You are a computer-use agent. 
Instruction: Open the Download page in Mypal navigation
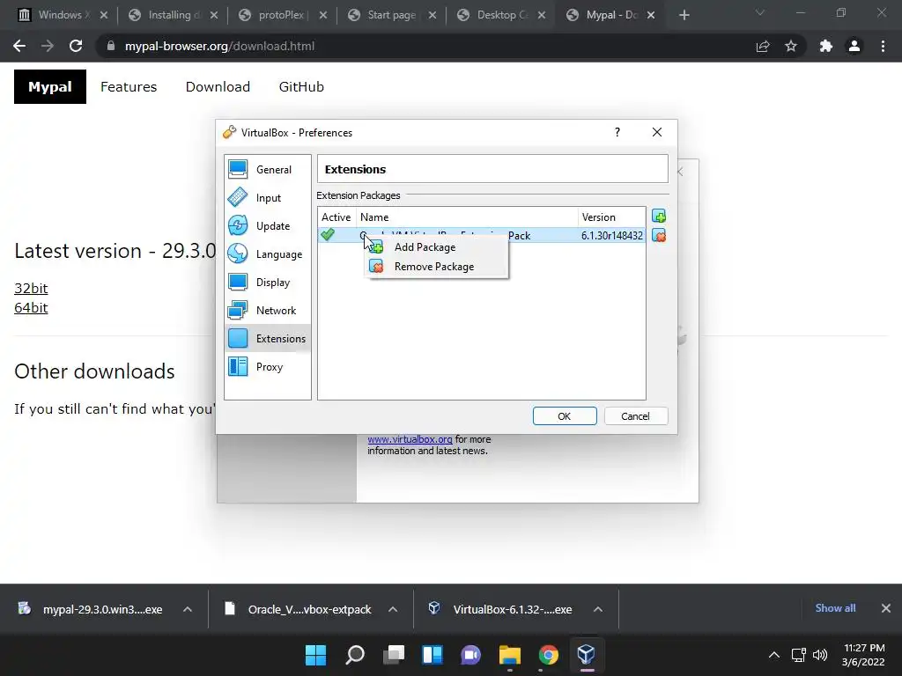(218, 87)
